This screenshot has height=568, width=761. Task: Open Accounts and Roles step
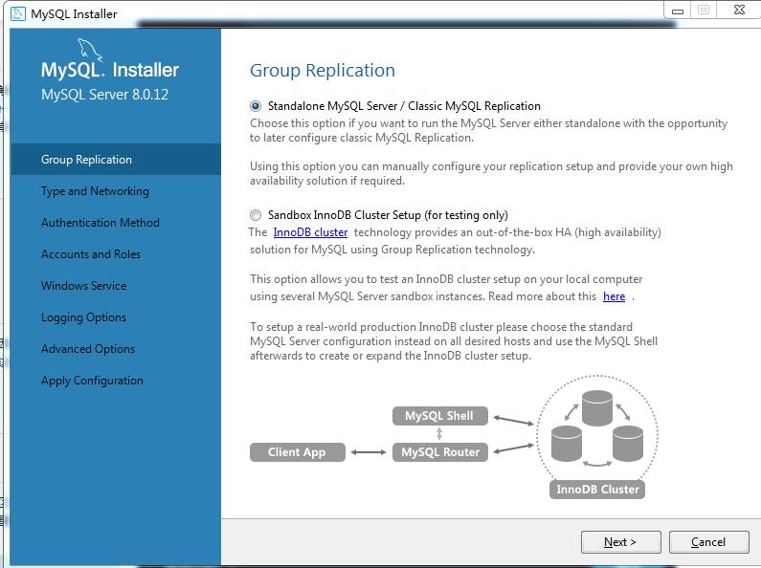point(91,254)
